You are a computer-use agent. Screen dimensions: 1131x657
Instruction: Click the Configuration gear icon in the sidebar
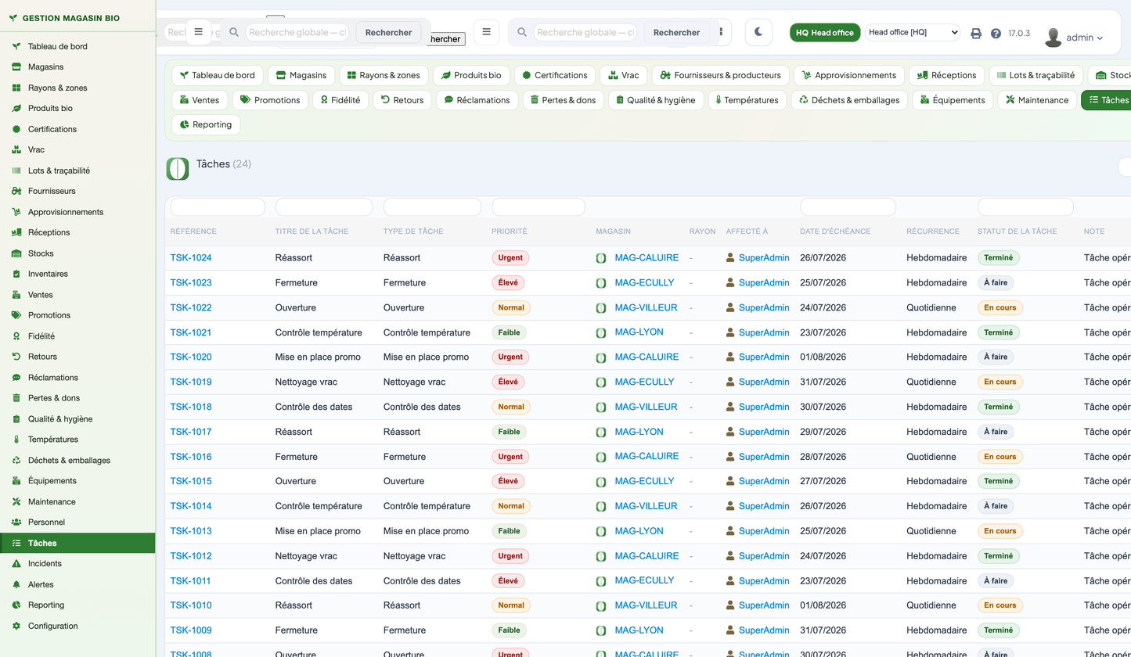point(16,626)
